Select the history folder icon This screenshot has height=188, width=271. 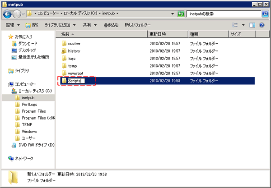pyautogui.click(x=64, y=51)
